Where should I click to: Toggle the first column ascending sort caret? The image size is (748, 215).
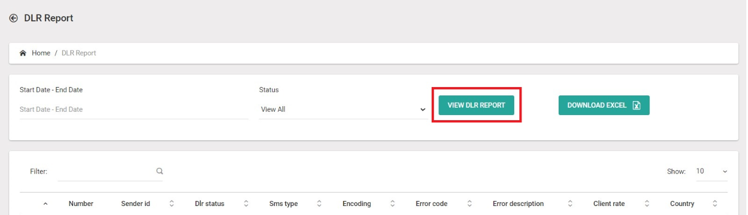tap(46, 204)
